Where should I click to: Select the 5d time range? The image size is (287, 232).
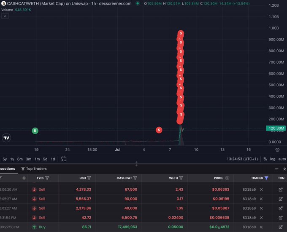pos(45,159)
